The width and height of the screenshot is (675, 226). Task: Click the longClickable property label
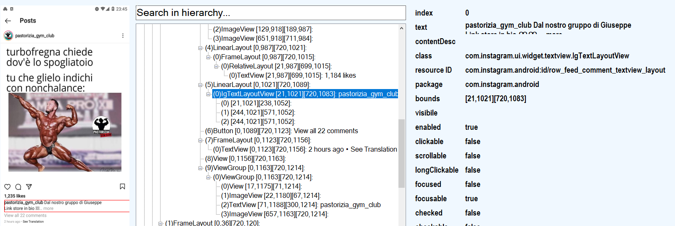tap(437, 170)
